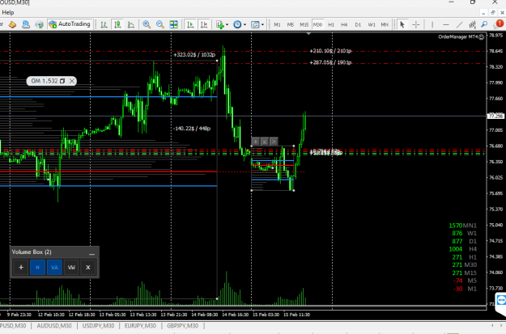Open MetaEditor via the gold book icon

(x=12, y=24)
